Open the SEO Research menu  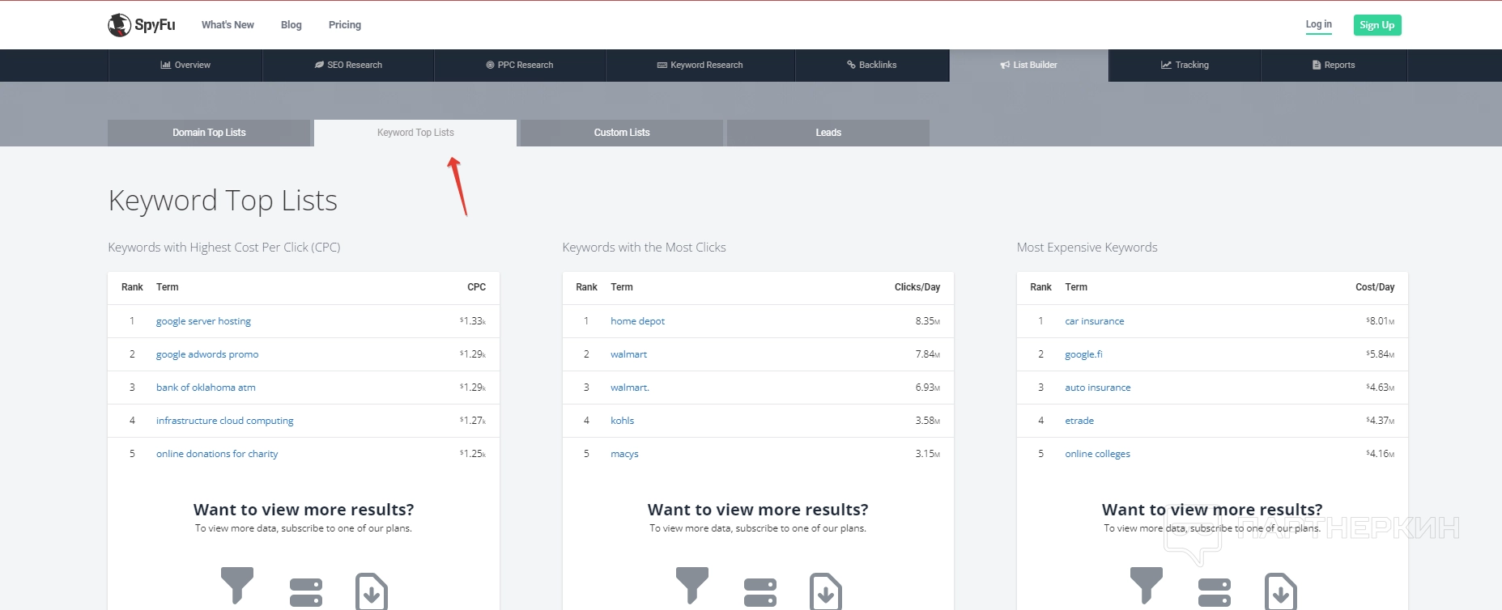[x=348, y=65]
